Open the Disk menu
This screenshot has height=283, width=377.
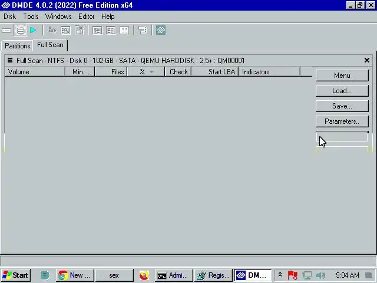(9, 17)
